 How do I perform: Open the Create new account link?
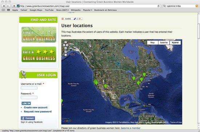click(36, 107)
